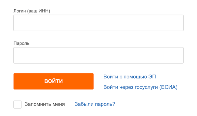Open Войти через госуслуги (ЕСИА) link
Screen dimensions: 197x116
[x=140, y=87]
